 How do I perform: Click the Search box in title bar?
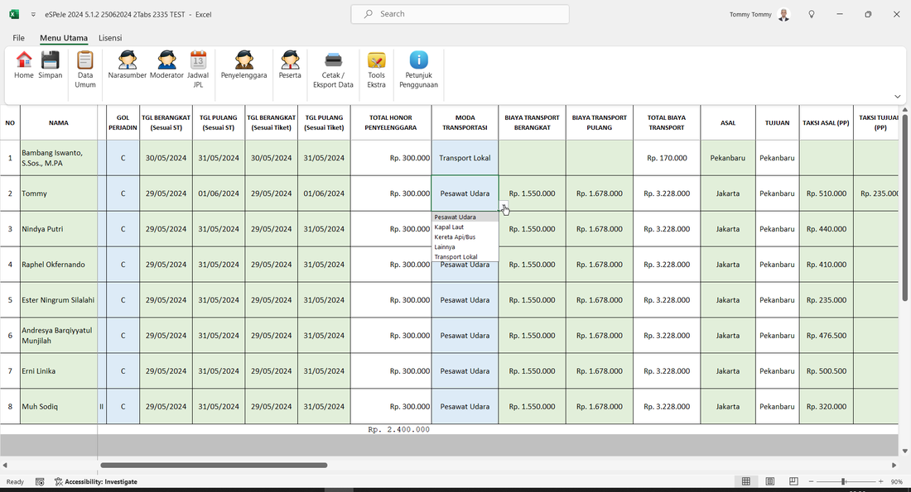(x=460, y=14)
